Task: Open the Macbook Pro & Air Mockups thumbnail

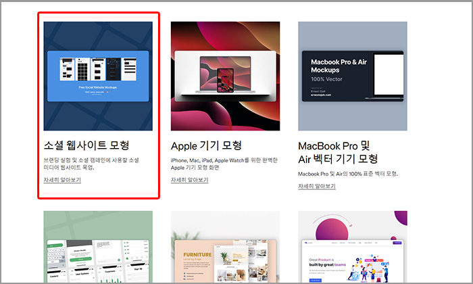Action: tap(353, 76)
